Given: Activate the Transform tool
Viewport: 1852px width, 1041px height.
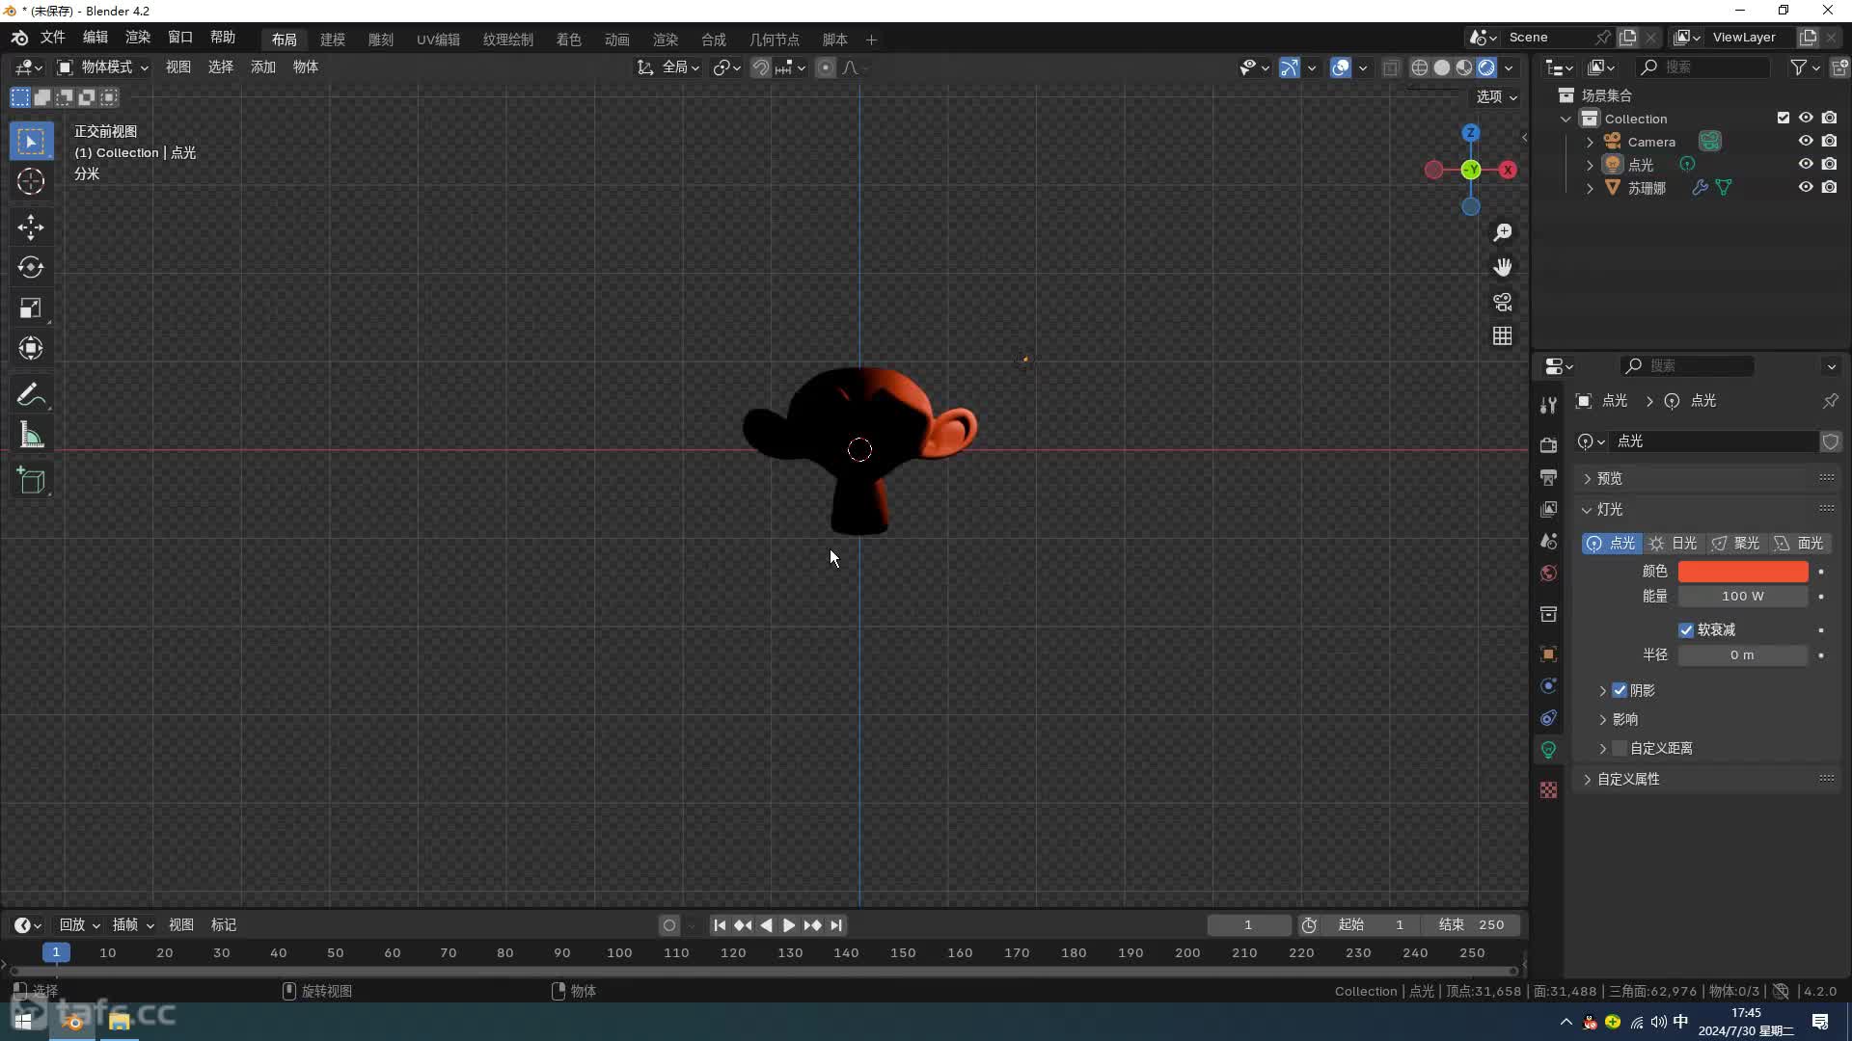Looking at the screenshot, I should pyautogui.click(x=31, y=348).
